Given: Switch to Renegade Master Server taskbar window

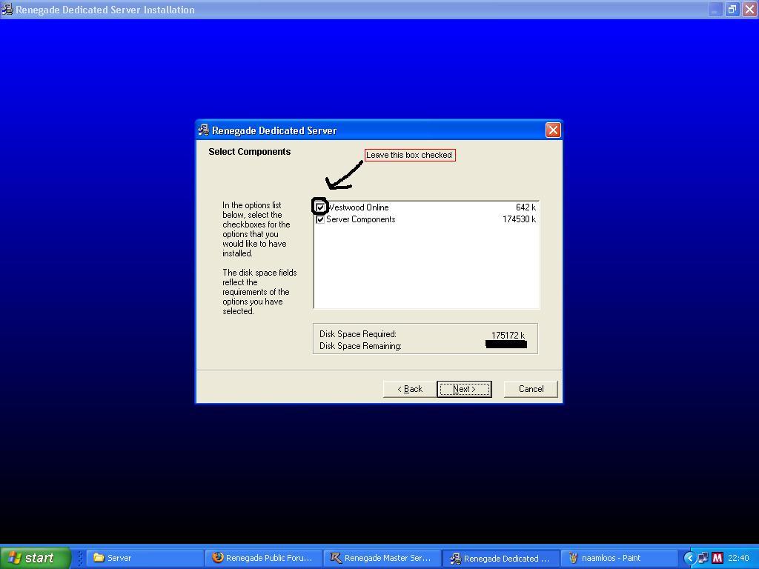Looking at the screenshot, I should coord(382,558).
